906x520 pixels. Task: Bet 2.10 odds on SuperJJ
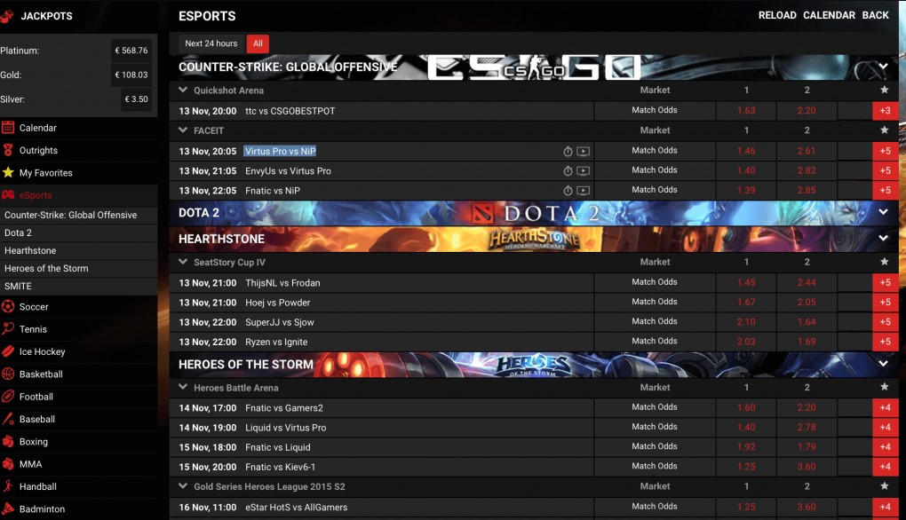(746, 322)
